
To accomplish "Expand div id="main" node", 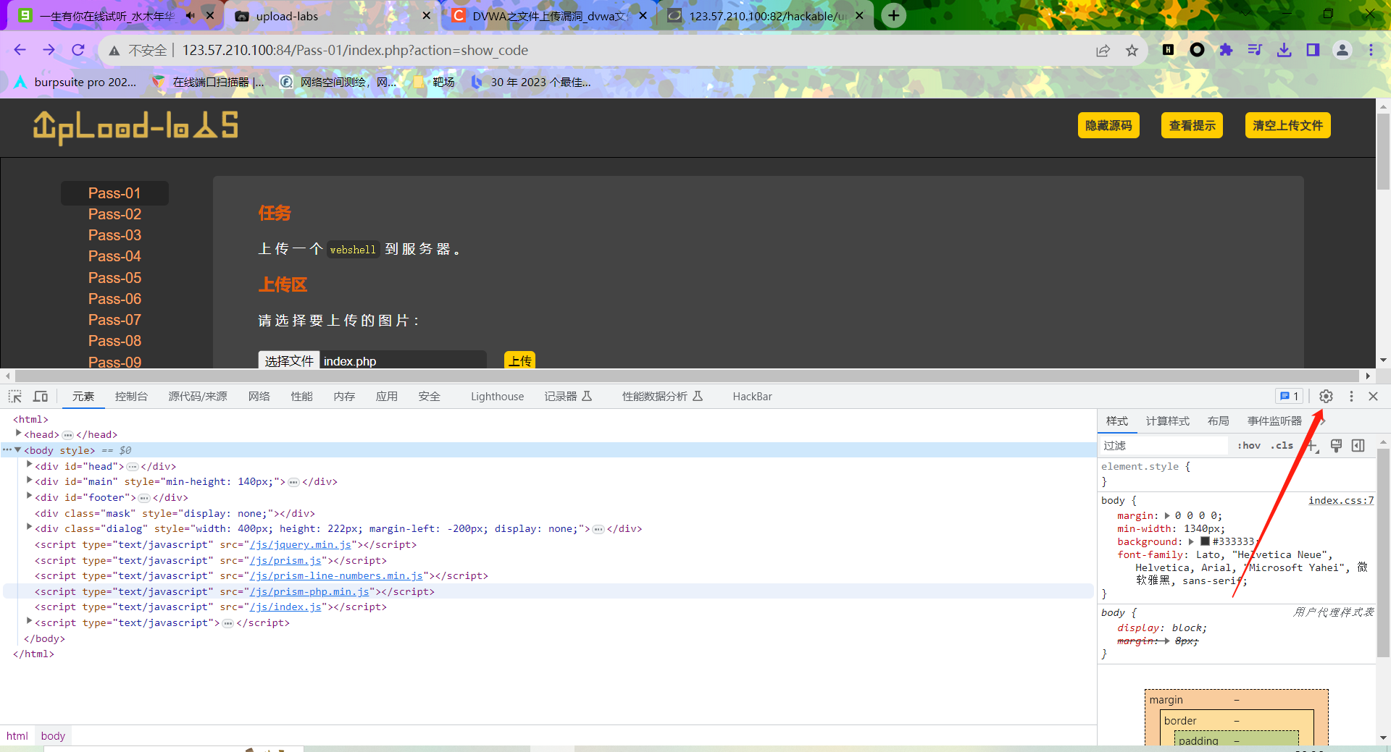I will click(x=30, y=481).
